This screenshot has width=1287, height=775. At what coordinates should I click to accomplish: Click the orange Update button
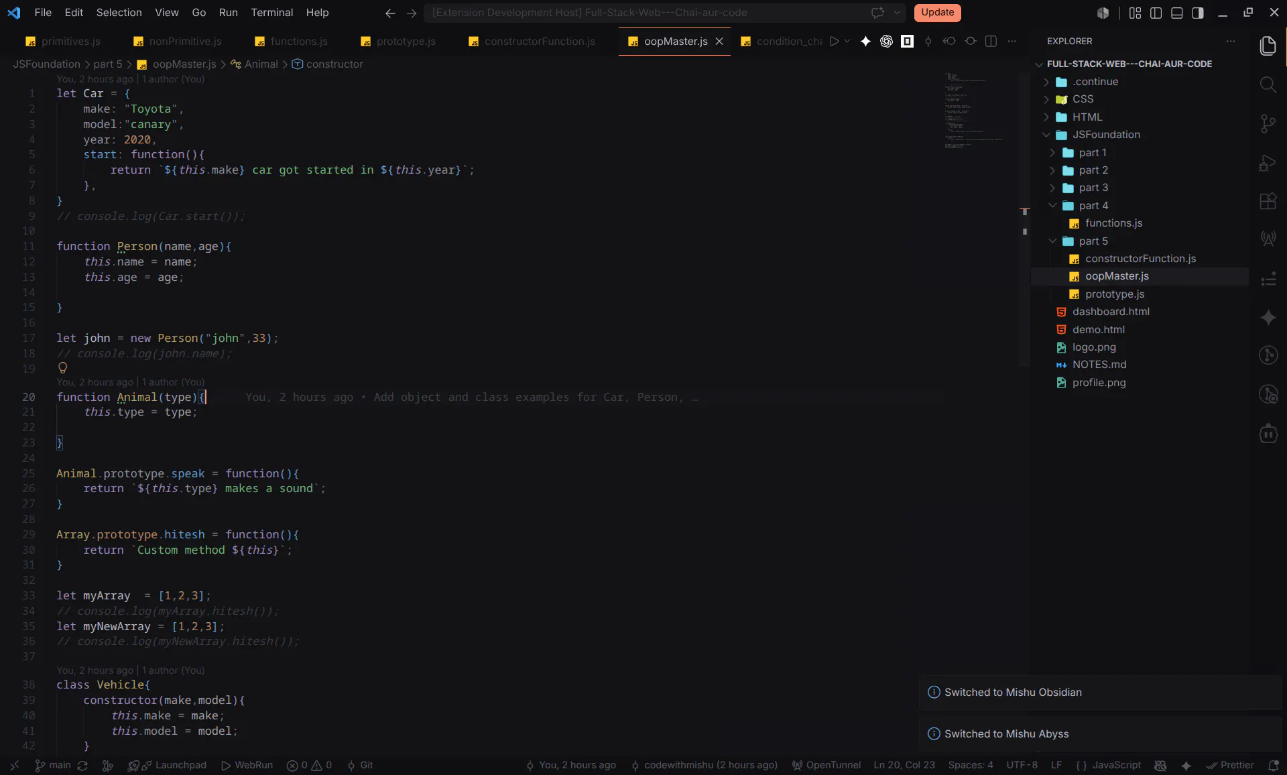coord(937,13)
